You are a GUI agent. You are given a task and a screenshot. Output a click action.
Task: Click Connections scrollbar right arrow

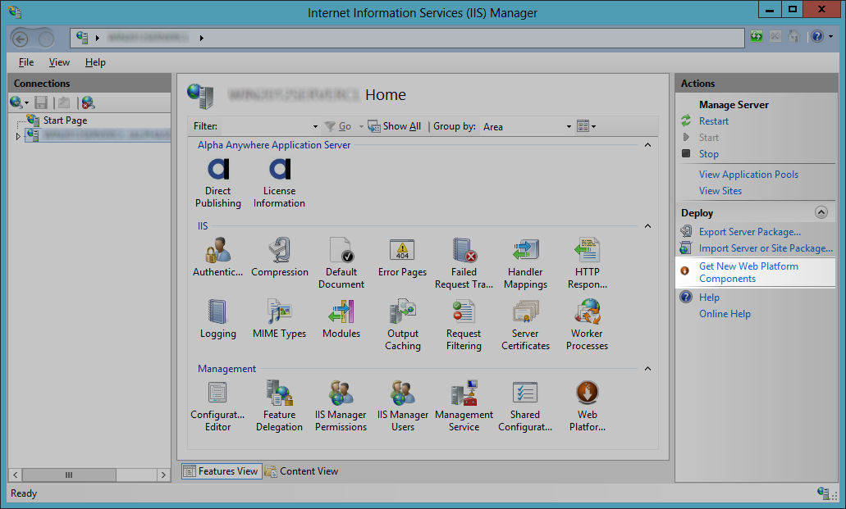coord(163,475)
